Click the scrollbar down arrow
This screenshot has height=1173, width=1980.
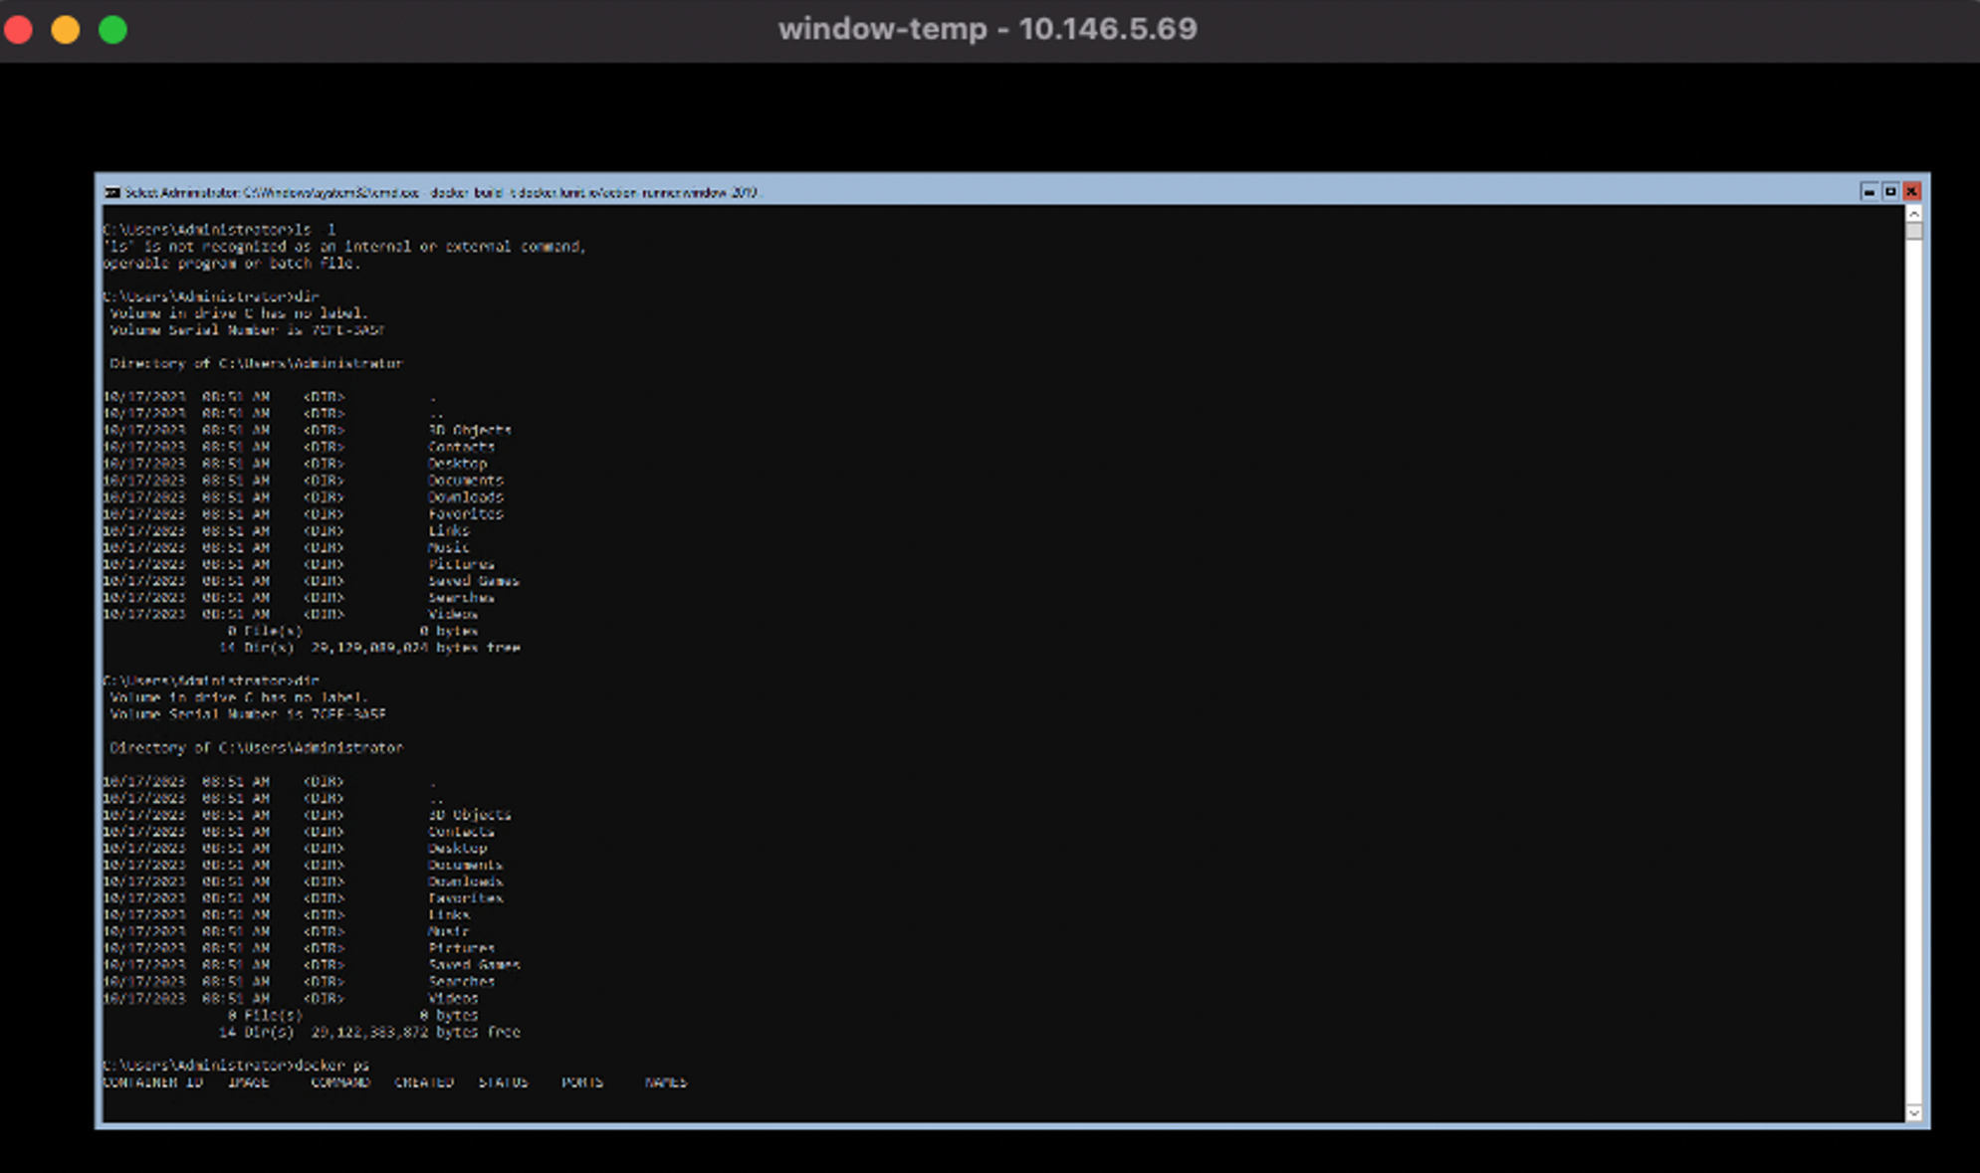[1914, 1112]
